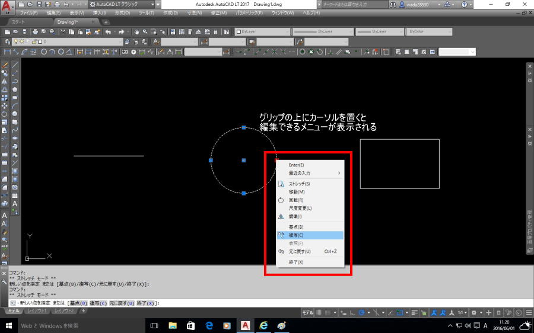Click the 元に戻す(U) option in the command line

[x=122, y=303]
